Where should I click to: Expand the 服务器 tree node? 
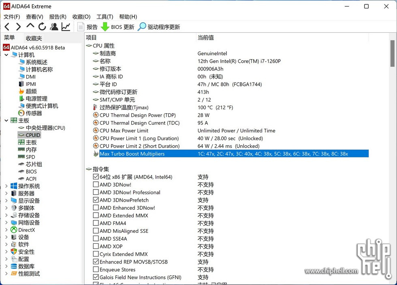tap(6, 194)
